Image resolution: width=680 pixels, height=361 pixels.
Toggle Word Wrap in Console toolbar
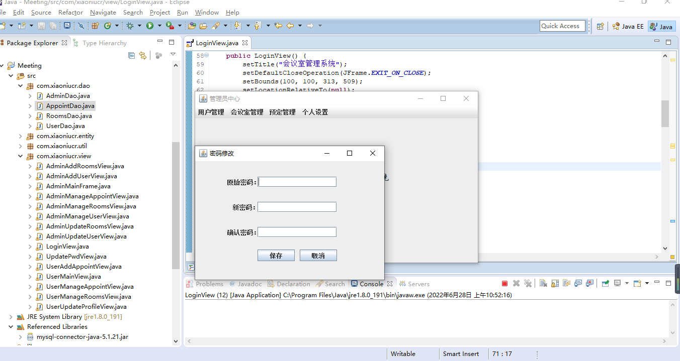[567, 284]
